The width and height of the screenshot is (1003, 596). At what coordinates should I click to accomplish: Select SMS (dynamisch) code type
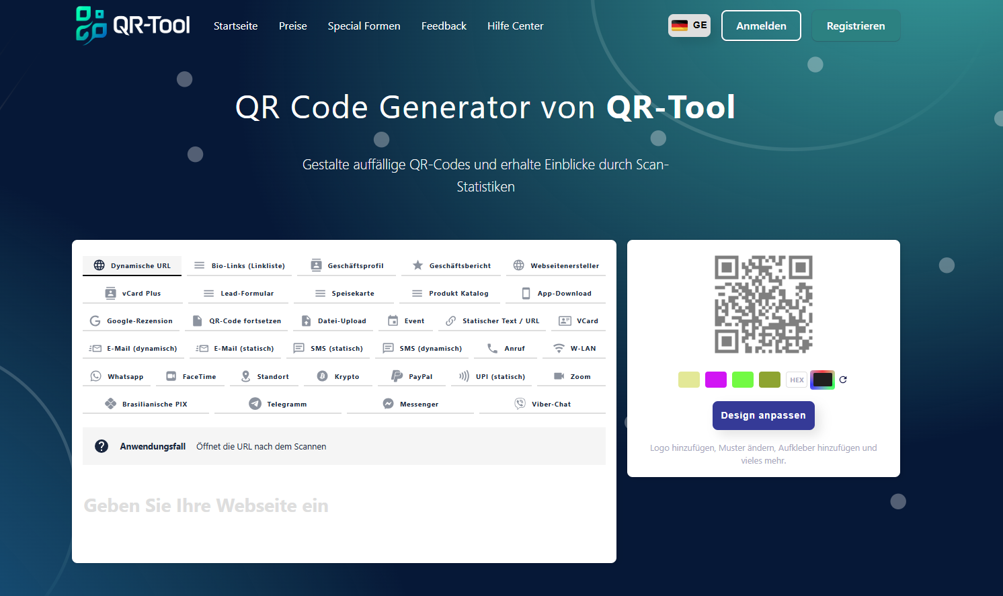(x=422, y=348)
